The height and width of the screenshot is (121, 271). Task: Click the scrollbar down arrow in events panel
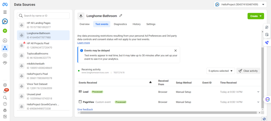pos(263,109)
